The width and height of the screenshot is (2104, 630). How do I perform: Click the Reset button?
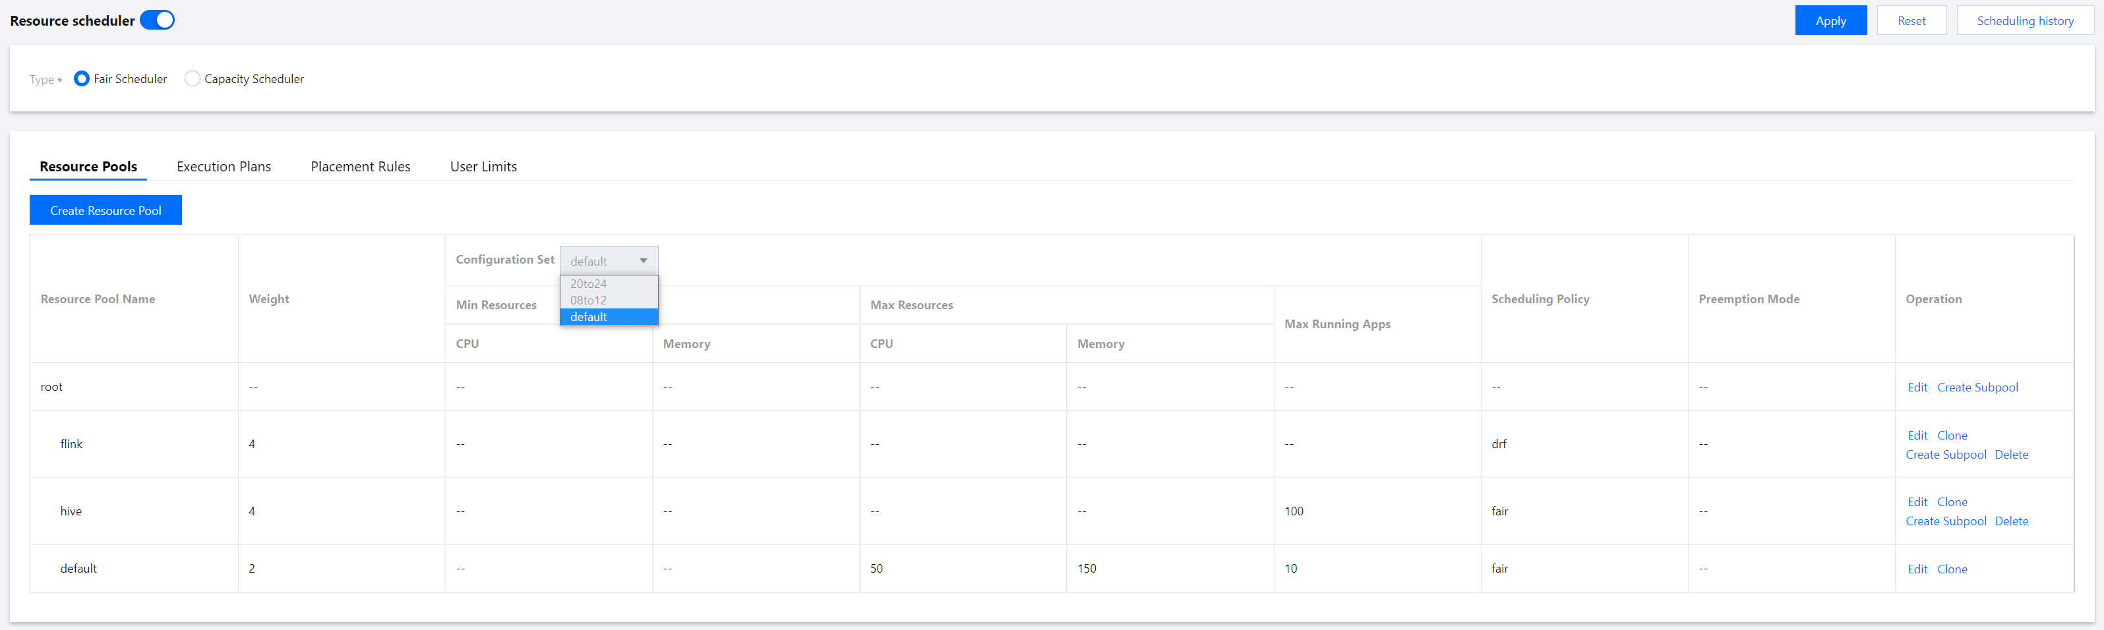click(1911, 20)
